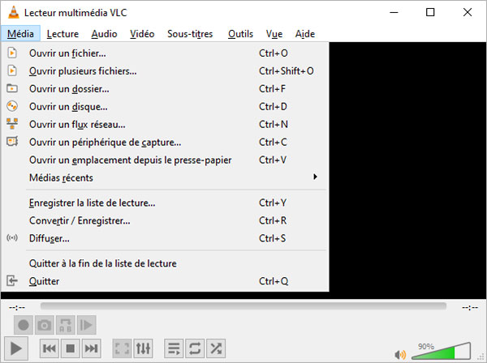This screenshot has width=487, height=363.
Task: Select Ouvrir un fichier...
Action: pyautogui.click(x=165, y=53)
